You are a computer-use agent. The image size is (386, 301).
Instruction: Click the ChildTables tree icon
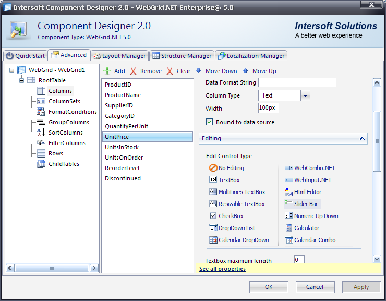41,164
